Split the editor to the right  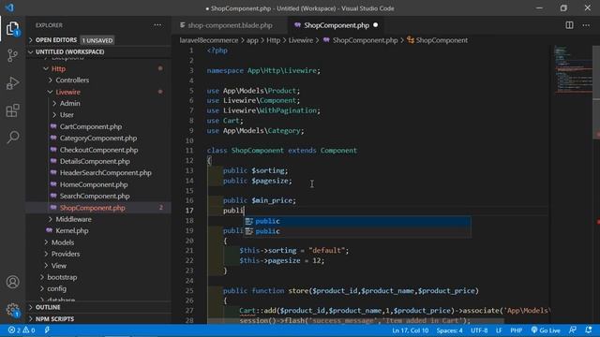569,25
